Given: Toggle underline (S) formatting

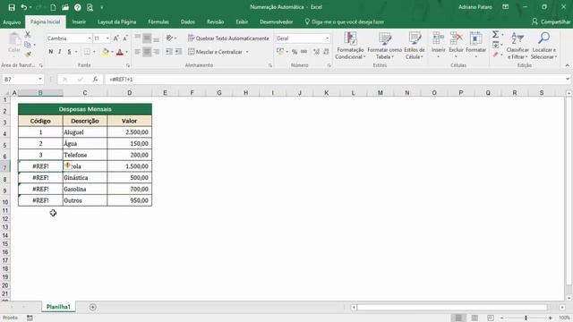Looking at the screenshot, I should pyautogui.click(x=69, y=52).
